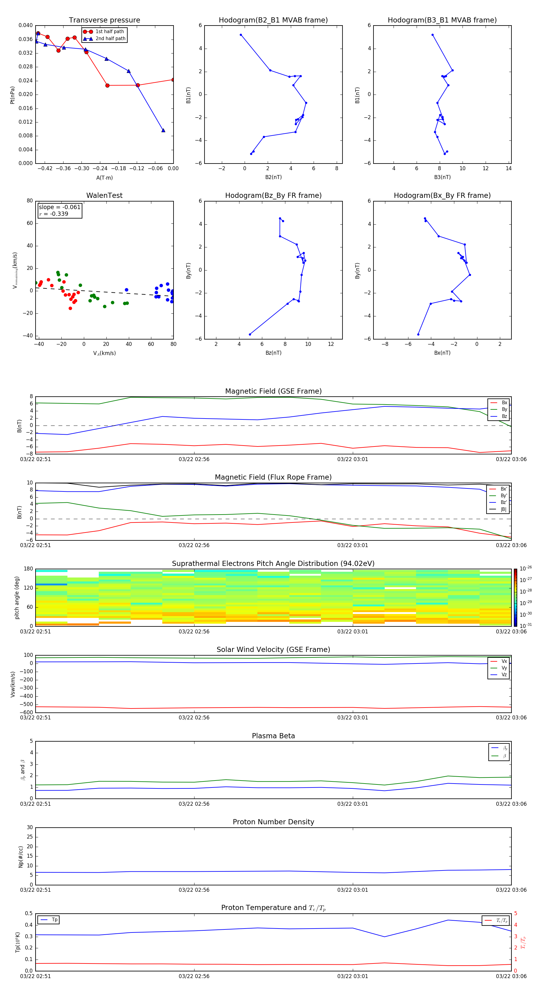
Task: Click the 'Hodogram(Bx_By FR frame)' title
Action: [x=442, y=195]
